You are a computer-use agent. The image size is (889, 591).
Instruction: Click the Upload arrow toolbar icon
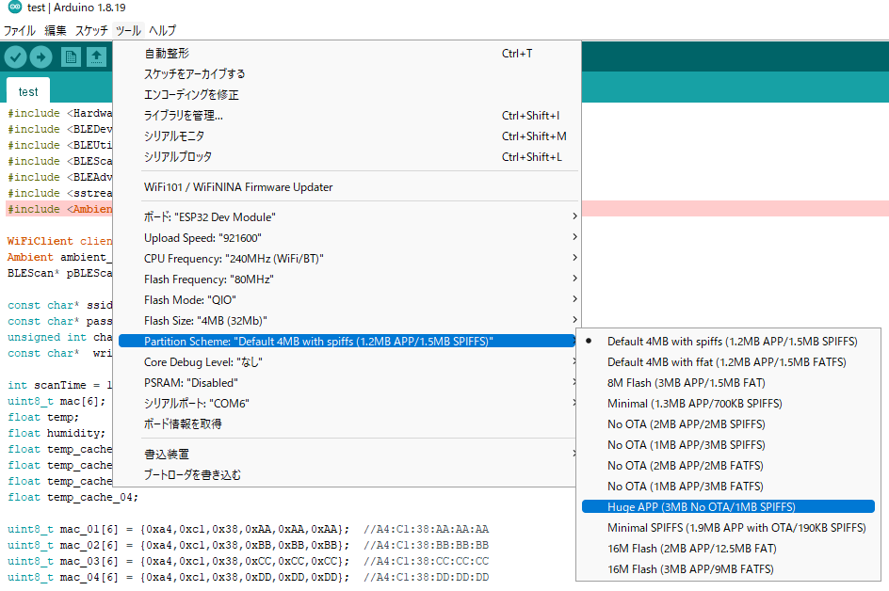(x=40, y=56)
